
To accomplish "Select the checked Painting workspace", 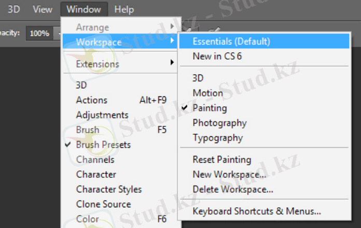I will 210,108.
